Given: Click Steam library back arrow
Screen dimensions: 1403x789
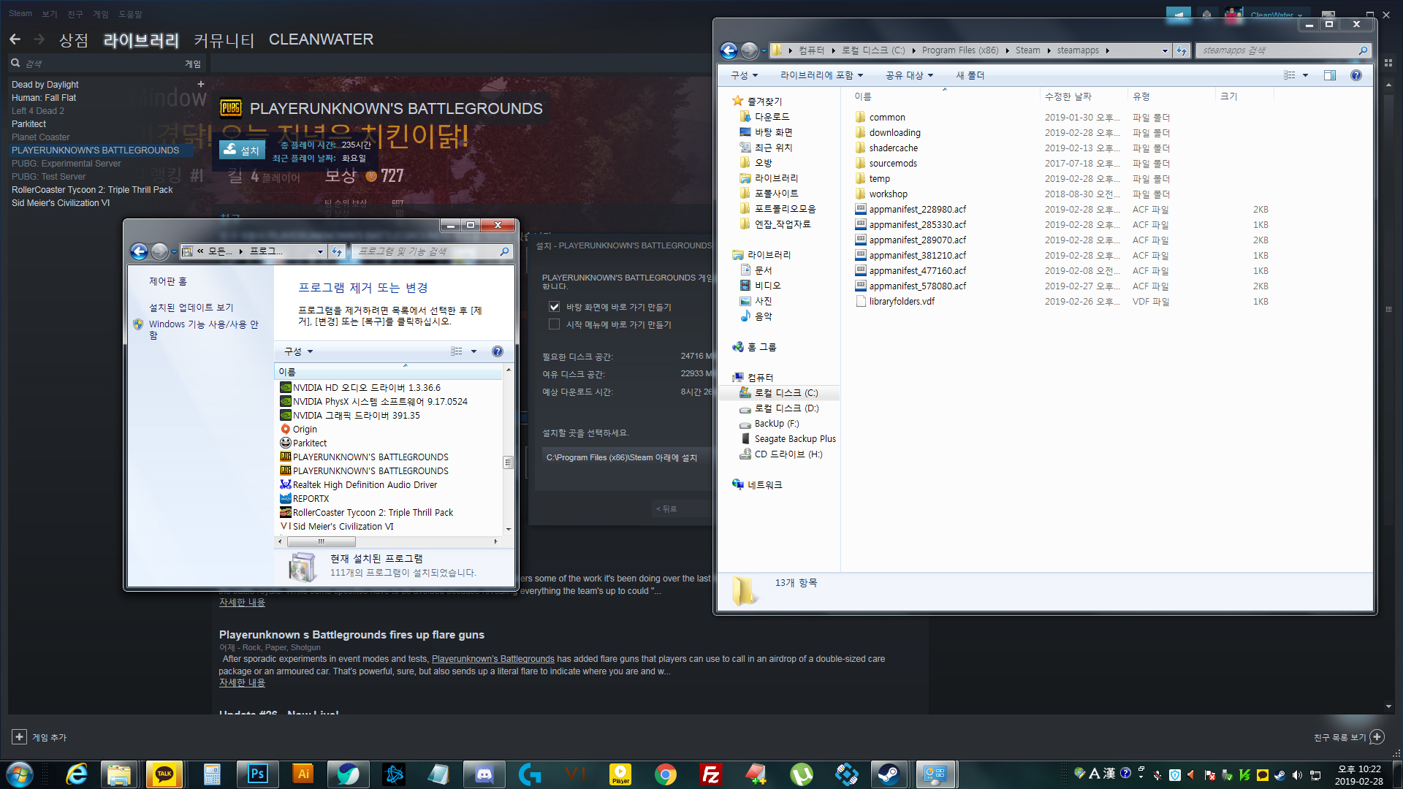Looking at the screenshot, I should pos(15,39).
